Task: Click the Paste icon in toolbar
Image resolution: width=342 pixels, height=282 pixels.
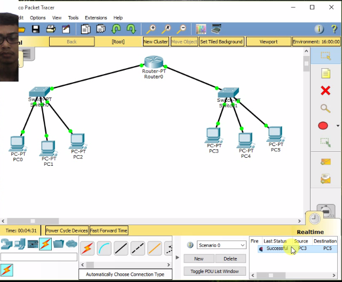Action: 101,29
